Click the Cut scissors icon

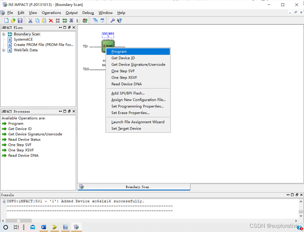31,20
